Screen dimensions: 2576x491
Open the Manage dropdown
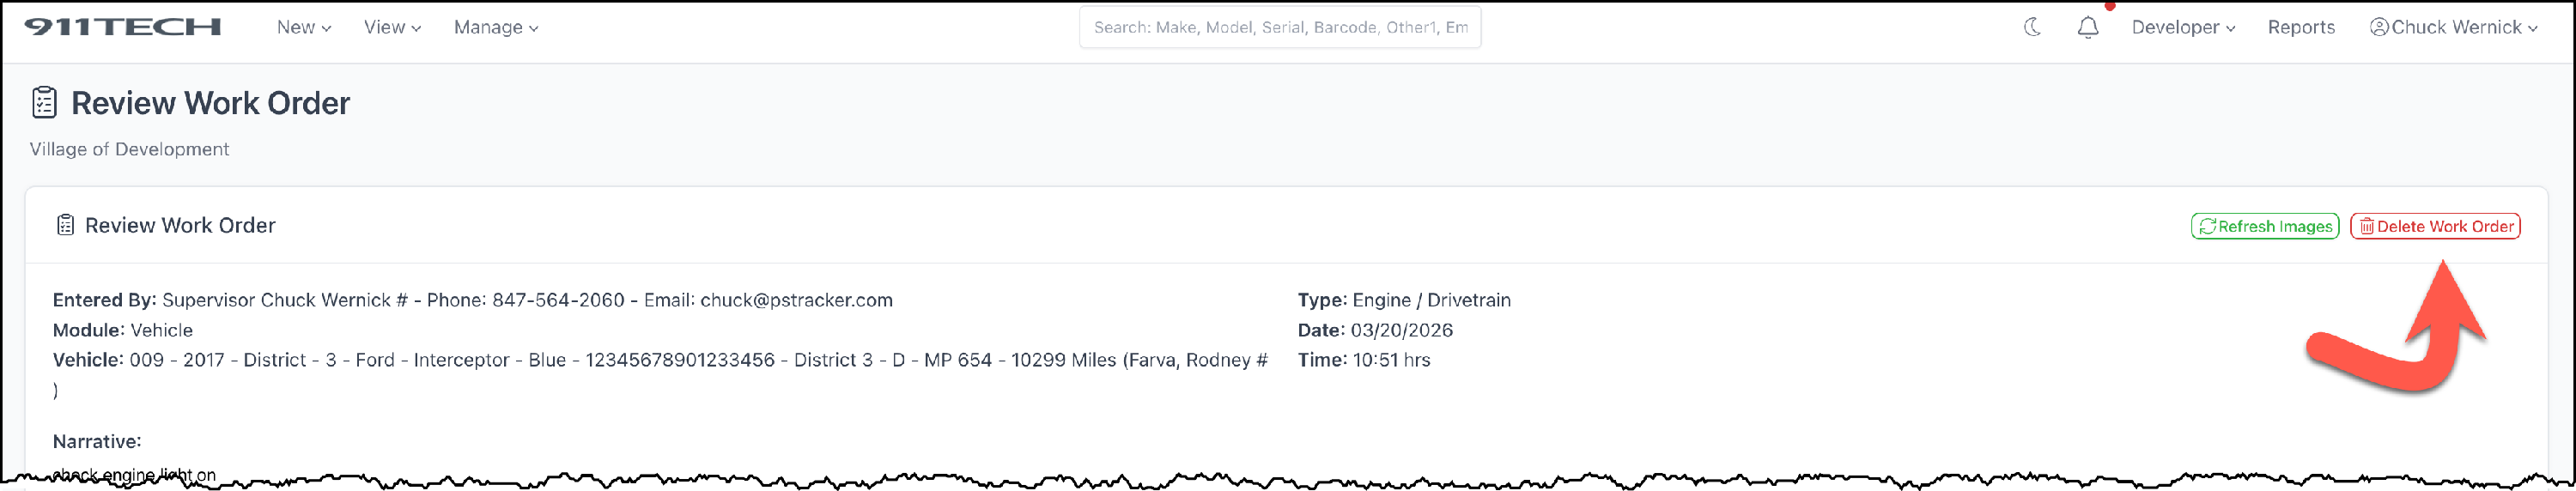[x=495, y=27]
